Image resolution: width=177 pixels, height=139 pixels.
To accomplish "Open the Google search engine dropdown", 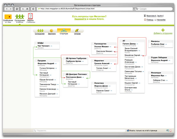I will pos(137,9).
